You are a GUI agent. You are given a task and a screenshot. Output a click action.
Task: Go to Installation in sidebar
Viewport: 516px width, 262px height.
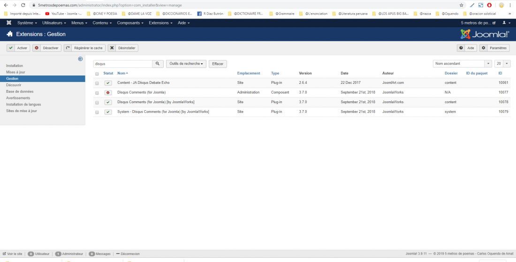point(15,66)
